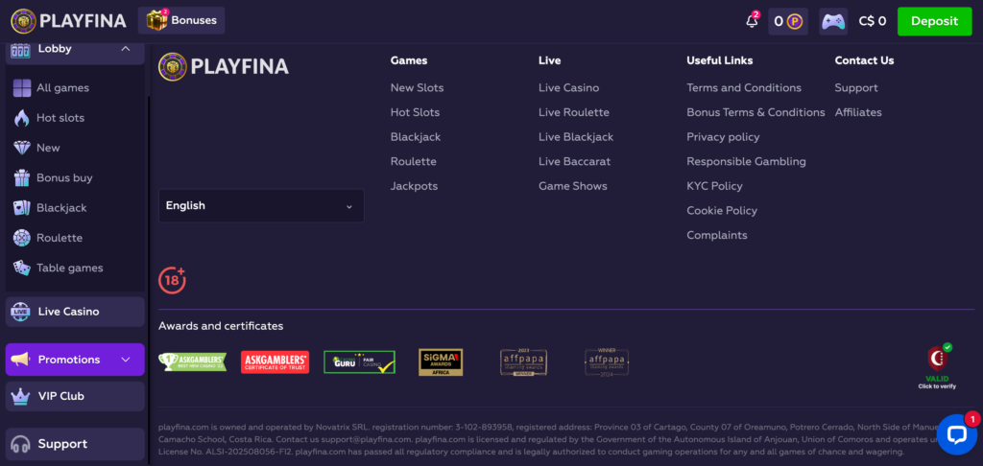Image resolution: width=983 pixels, height=466 pixels.
Task: Open the Bonuses gift box button
Action: (x=181, y=21)
